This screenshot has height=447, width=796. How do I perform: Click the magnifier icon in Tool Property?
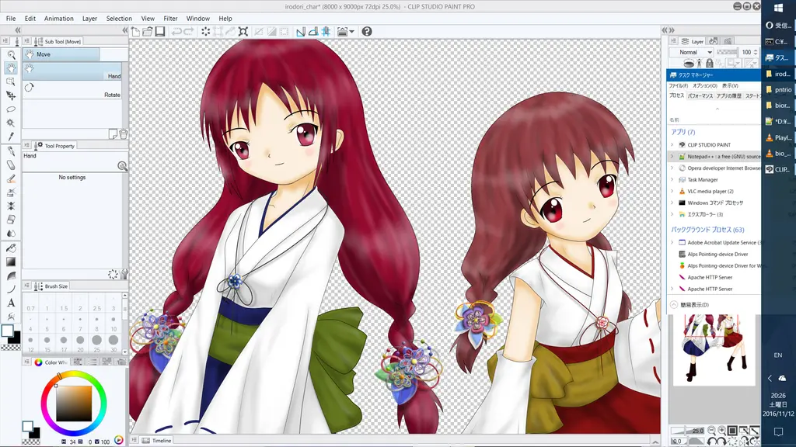122,166
